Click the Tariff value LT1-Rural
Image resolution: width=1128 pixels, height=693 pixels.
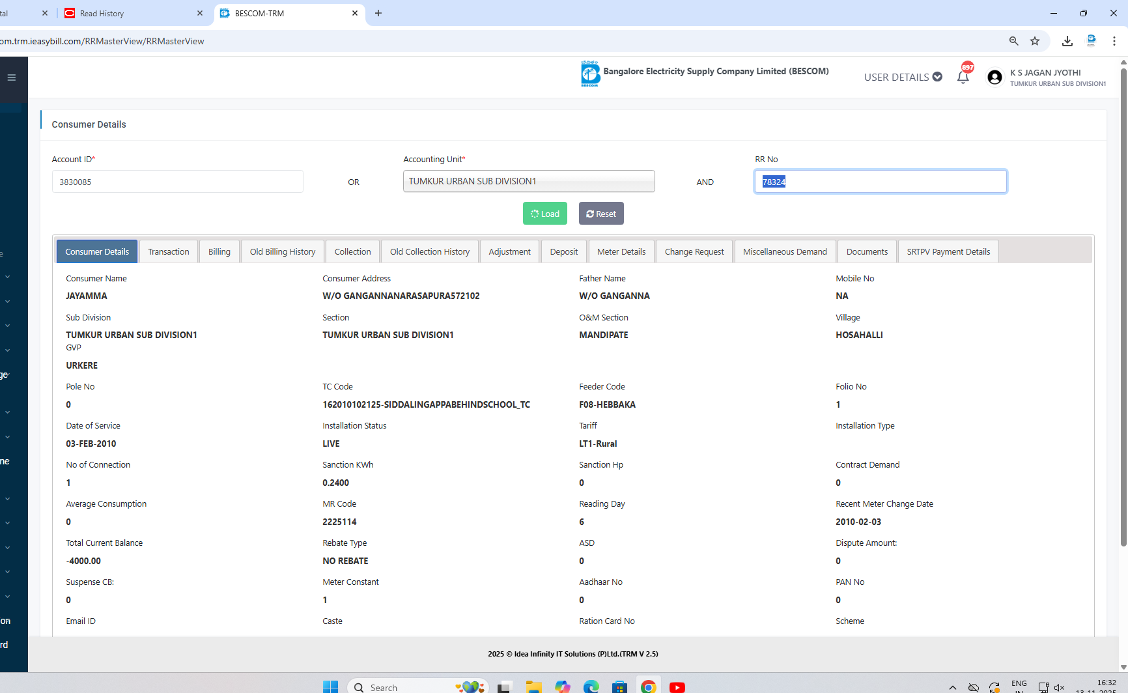(x=598, y=444)
